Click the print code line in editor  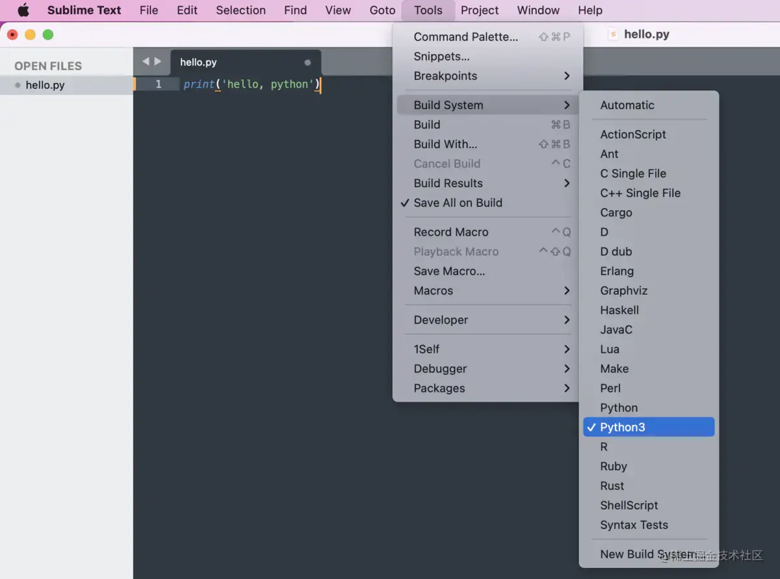point(252,84)
